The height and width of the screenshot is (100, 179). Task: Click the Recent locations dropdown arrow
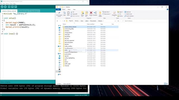click(62, 21)
